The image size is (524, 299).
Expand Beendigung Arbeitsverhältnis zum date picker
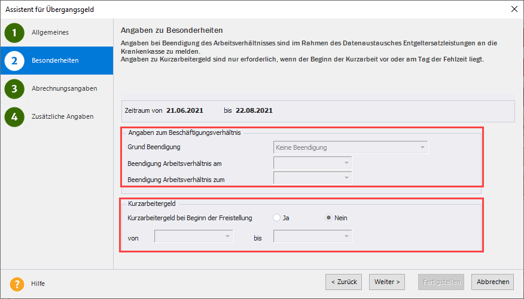point(346,178)
